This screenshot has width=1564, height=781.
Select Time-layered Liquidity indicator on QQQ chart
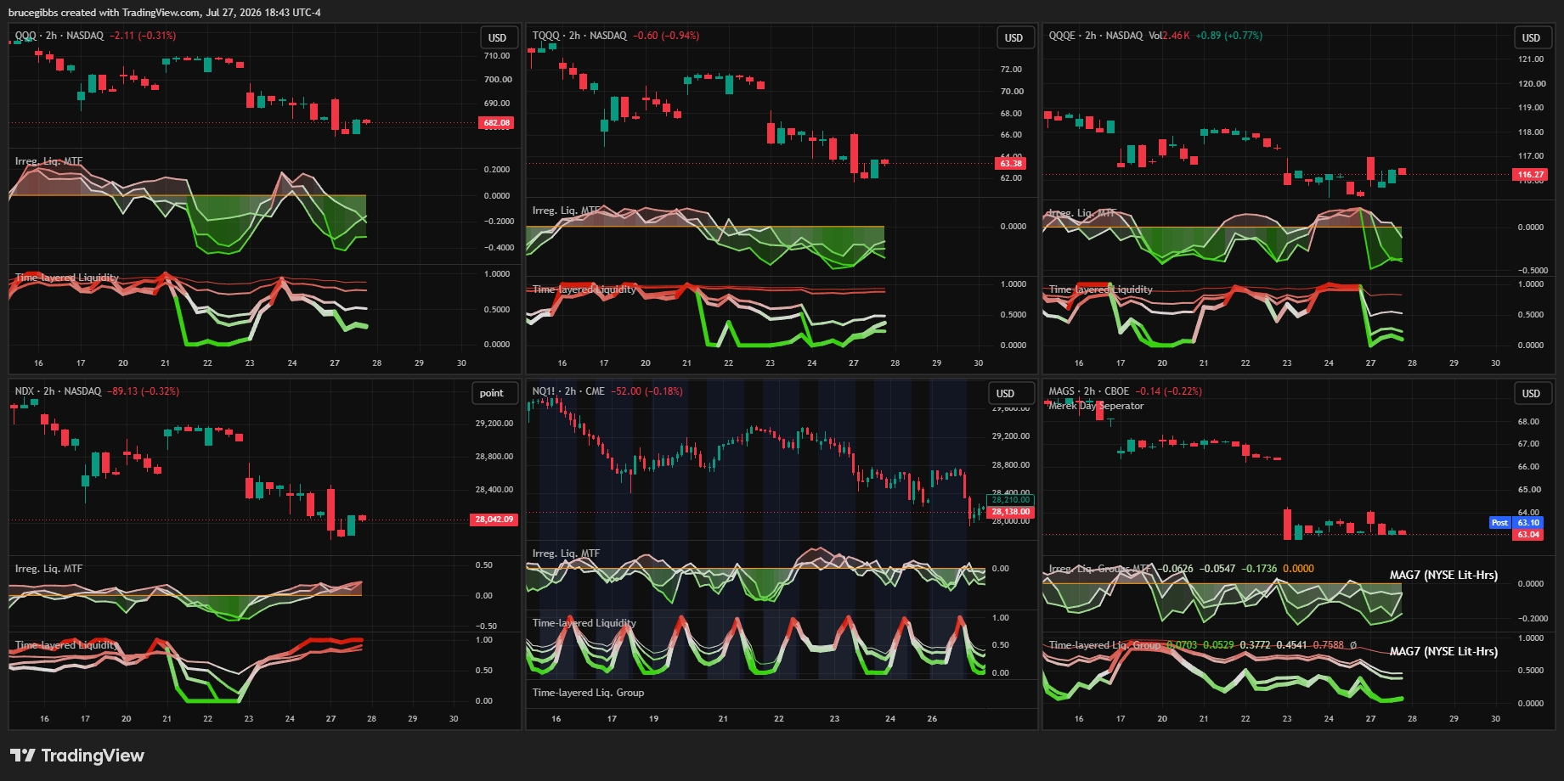click(x=67, y=278)
